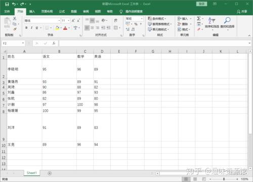The width and height of the screenshot is (253, 182).
Task: Click the Undo arrow icon
Action: [x=14, y=4]
